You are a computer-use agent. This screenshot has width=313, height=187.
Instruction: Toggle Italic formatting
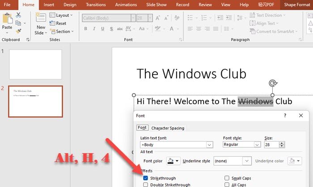tap(94, 29)
